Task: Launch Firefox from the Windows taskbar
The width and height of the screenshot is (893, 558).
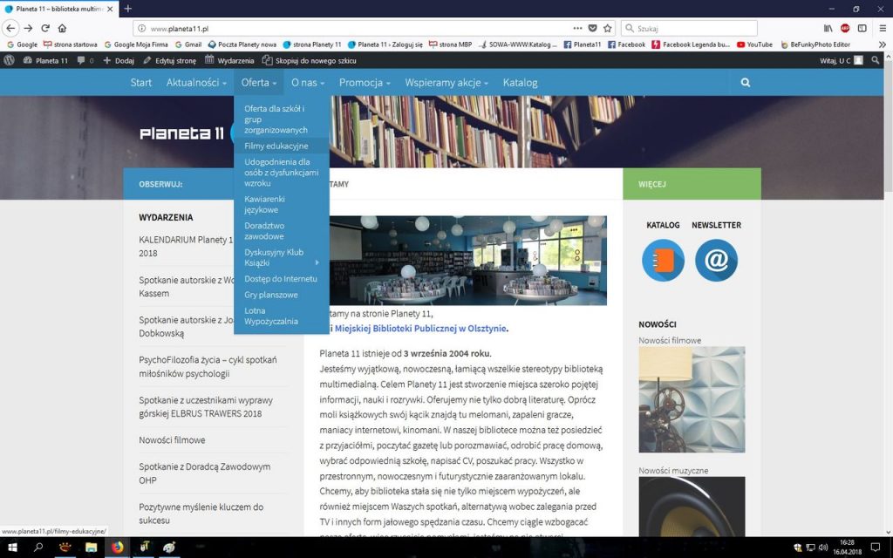Action: pos(117,548)
